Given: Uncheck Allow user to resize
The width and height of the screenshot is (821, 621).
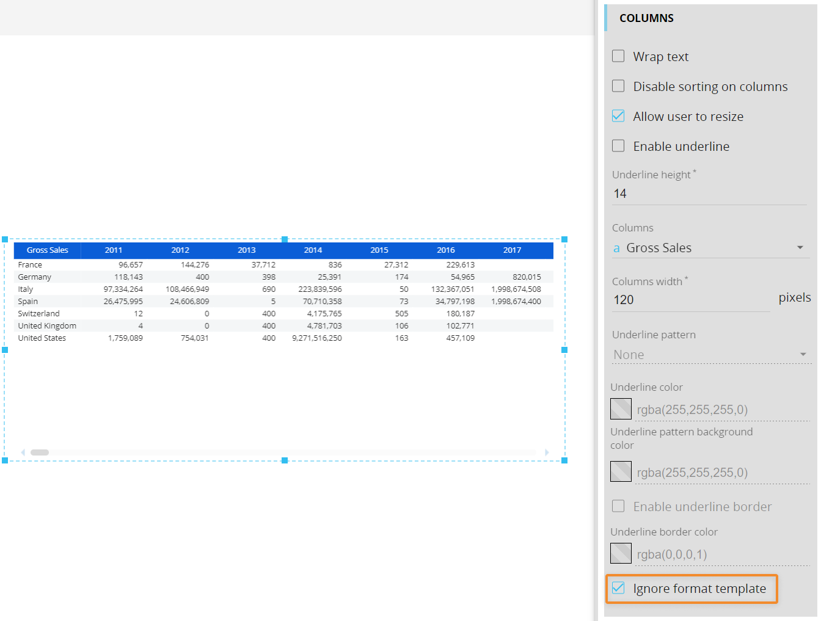Looking at the screenshot, I should pos(618,116).
